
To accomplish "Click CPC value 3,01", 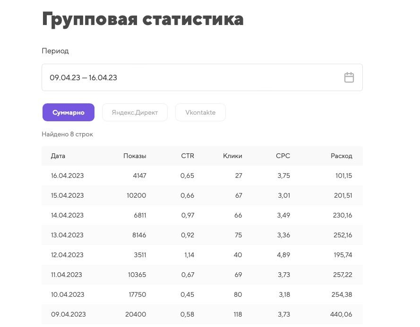I will click(x=284, y=195).
